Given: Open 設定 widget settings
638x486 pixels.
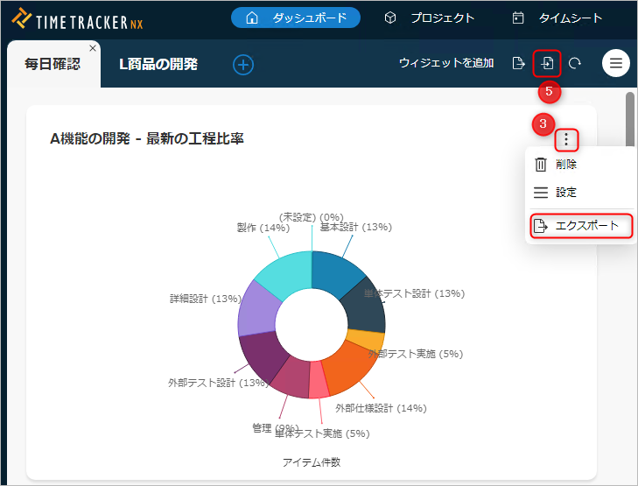Looking at the screenshot, I should click(x=565, y=193).
